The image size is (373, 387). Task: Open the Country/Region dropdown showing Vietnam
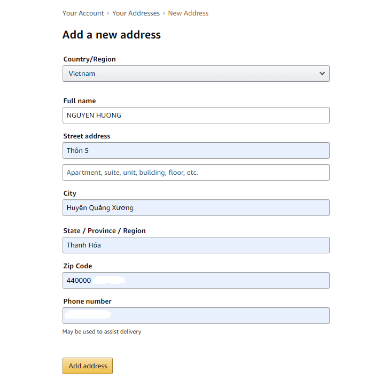click(x=196, y=74)
